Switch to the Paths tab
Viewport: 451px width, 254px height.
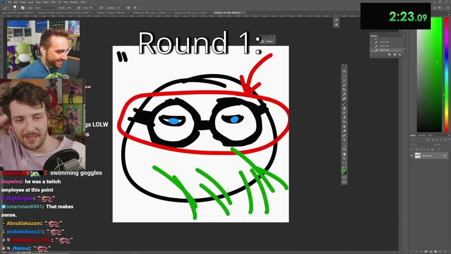tap(430, 135)
